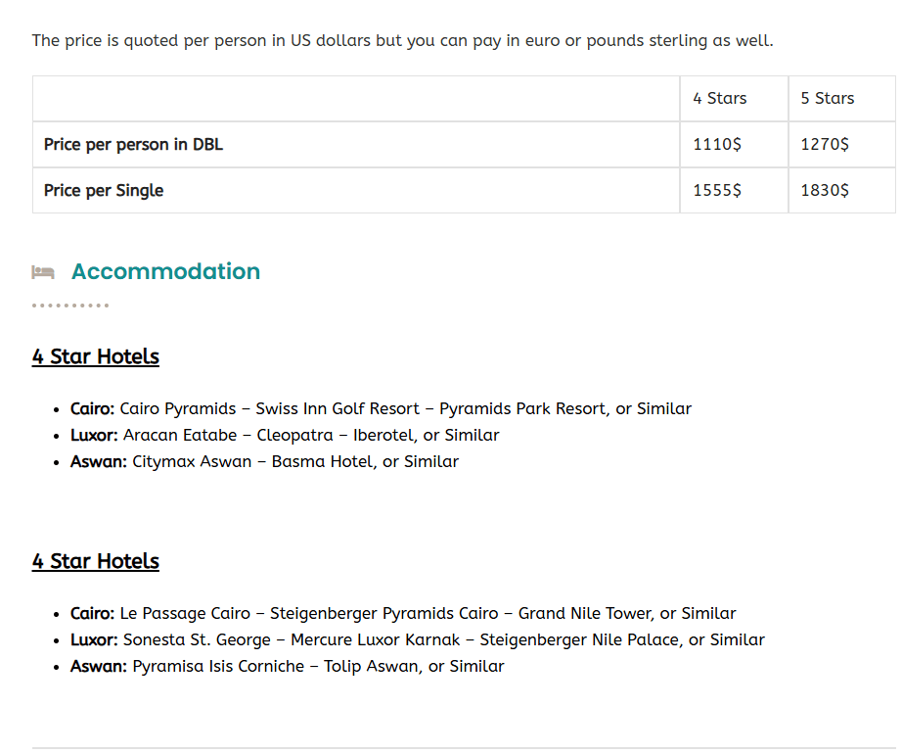902x754 pixels.
Task: Click the Price per person in DBL label
Action: 133,144
